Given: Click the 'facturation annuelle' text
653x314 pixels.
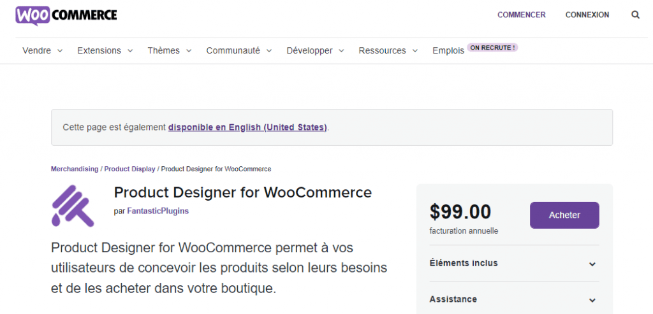Looking at the screenshot, I should (464, 231).
